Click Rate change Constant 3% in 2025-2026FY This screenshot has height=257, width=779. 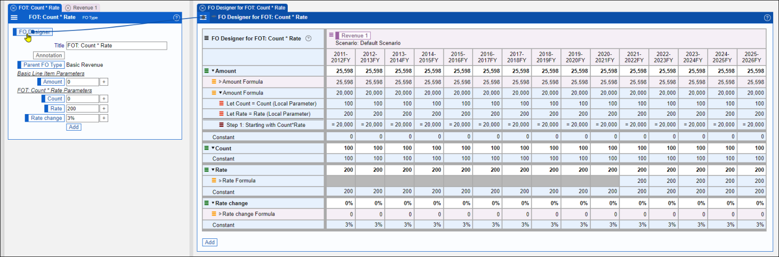click(751, 225)
